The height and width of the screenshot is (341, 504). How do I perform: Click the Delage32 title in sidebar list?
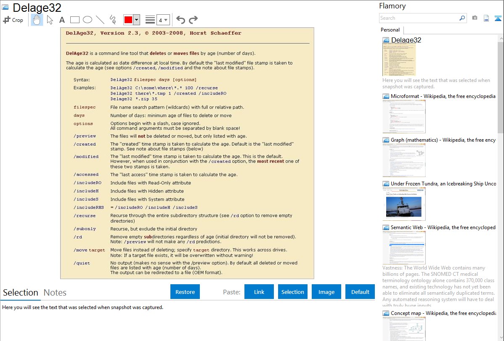(x=406, y=40)
